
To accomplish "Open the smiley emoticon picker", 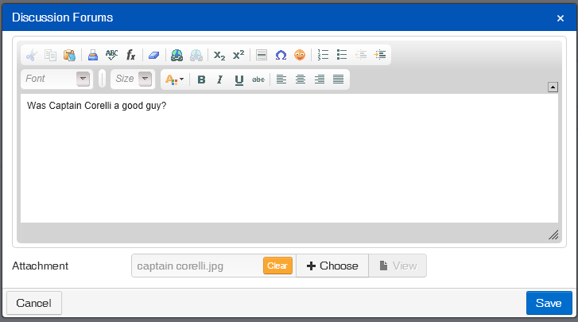I will coord(300,55).
